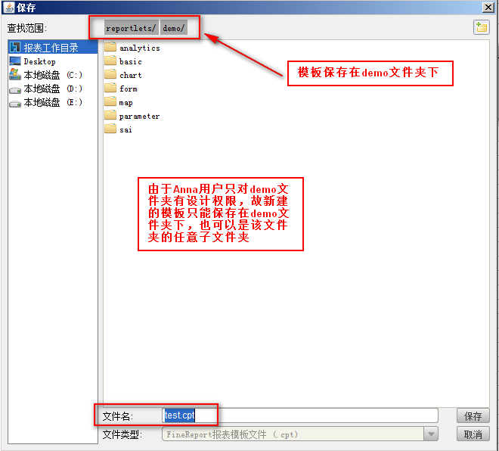
Task: Open the chart folder icon
Action: point(110,74)
